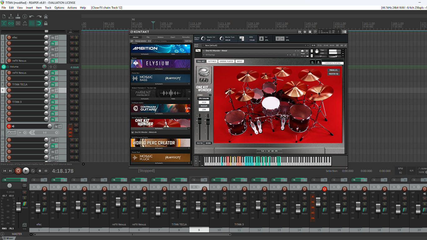Viewport: 427px width, 240px height.
Task: Click the transport Play button
Action: click(x=26, y=171)
